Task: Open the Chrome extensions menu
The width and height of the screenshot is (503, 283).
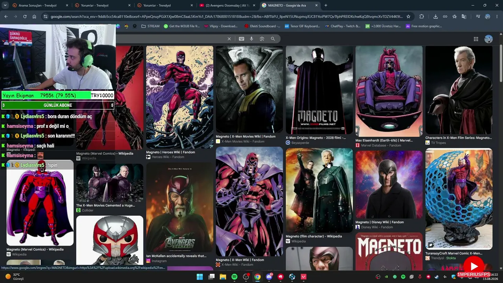Action: (422, 17)
